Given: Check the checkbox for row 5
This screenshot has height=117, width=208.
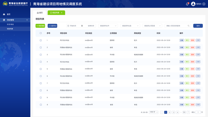Looking at the screenshot, I should [x=41, y=69].
